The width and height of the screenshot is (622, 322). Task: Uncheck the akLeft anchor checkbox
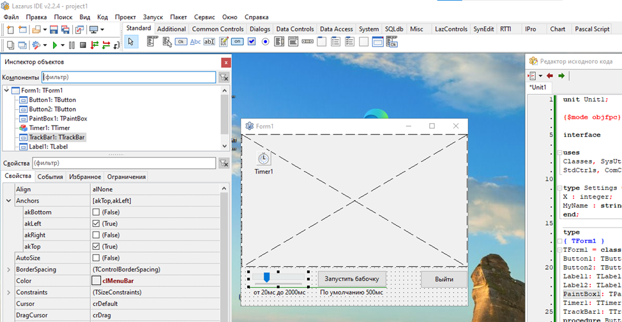[x=96, y=223]
